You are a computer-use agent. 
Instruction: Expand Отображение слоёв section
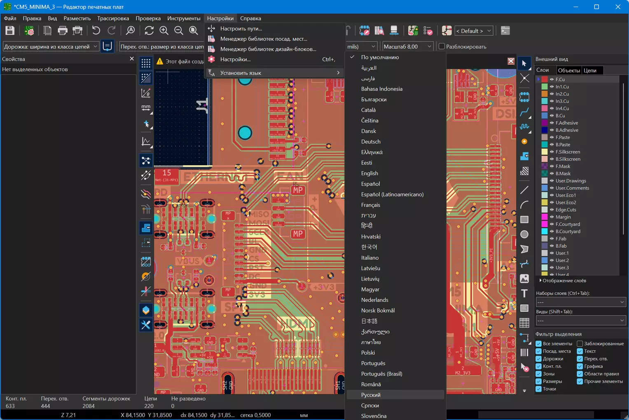[x=563, y=280]
